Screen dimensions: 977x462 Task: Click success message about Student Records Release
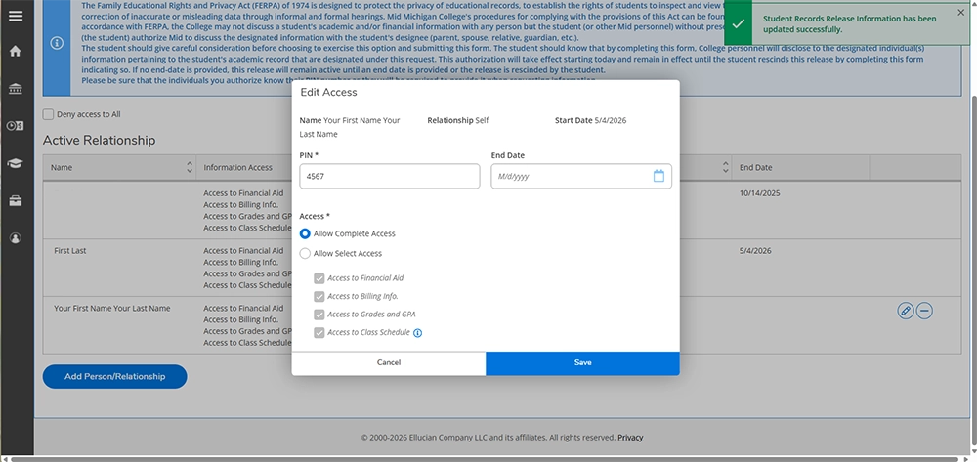[850, 23]
